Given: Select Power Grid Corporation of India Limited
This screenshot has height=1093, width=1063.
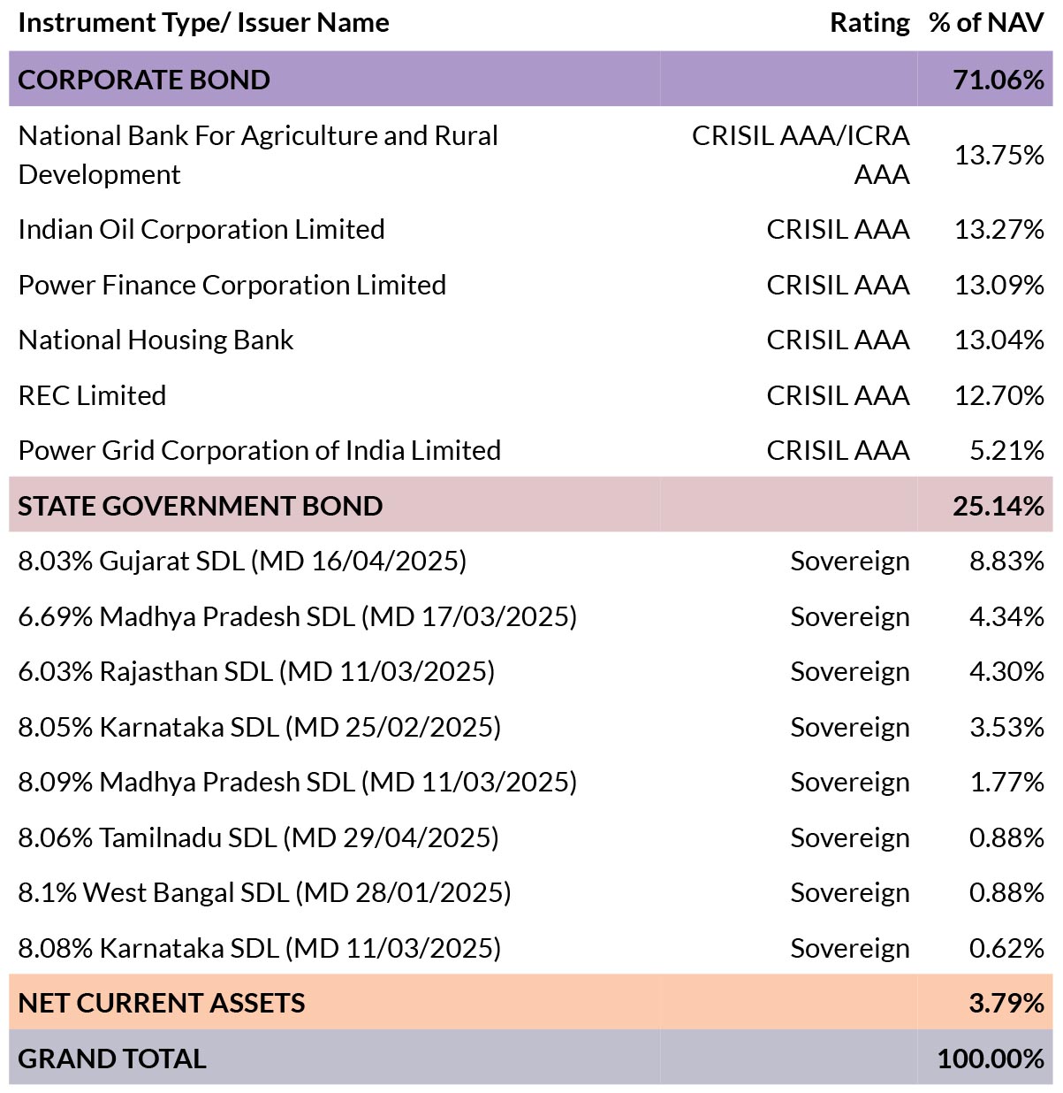Looking at the screenshot, I should click(x=260, y=451).
